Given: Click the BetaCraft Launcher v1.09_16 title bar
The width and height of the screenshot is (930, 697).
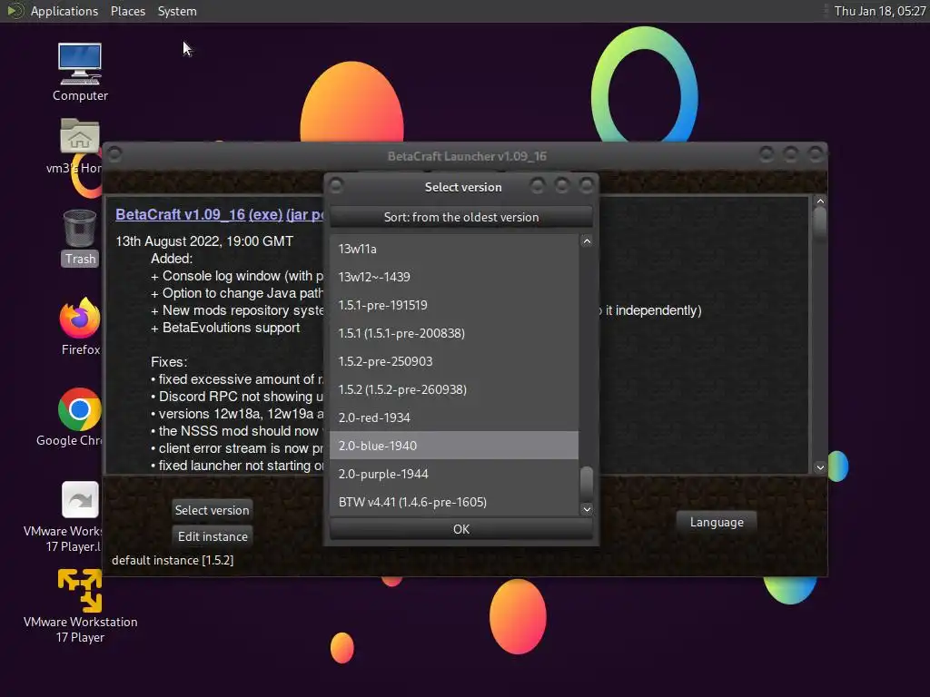Looking at the screenshot, I should [x=467, y=156].
